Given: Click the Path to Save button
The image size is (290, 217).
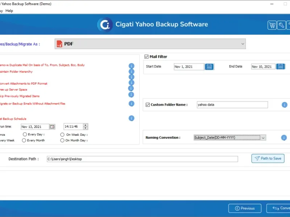Looking at the screenshot, I should tap(268, 158).
